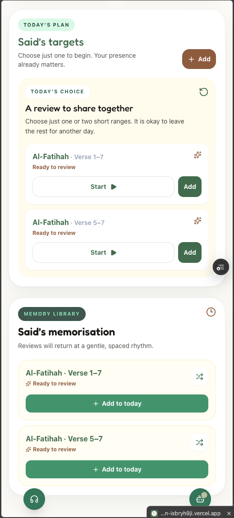
Task: Open the headphones floating button
Action: pyautogui.click(x=34, y=499)
